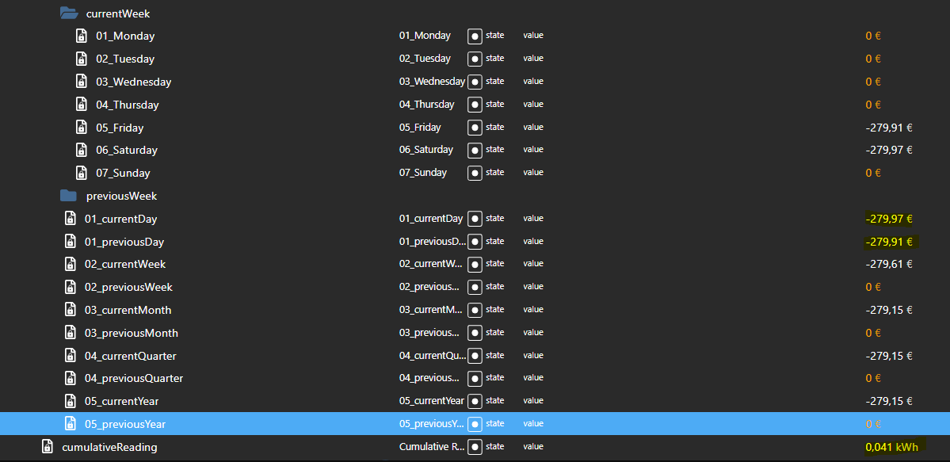Edit the 01_currentDay value -279,97 €
The height and width of the screenshot is (462, 950).
coord(889,219)
